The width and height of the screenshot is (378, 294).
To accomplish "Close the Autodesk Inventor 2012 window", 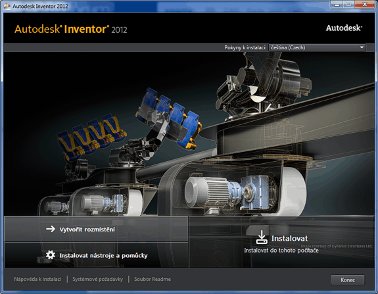I will click(365, 5).
